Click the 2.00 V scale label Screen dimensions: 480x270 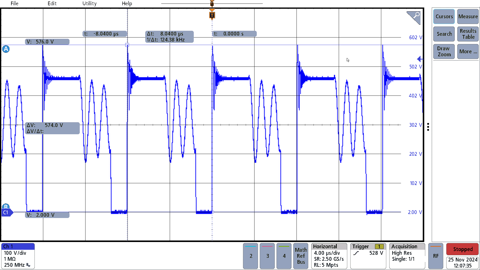point(415,212)
